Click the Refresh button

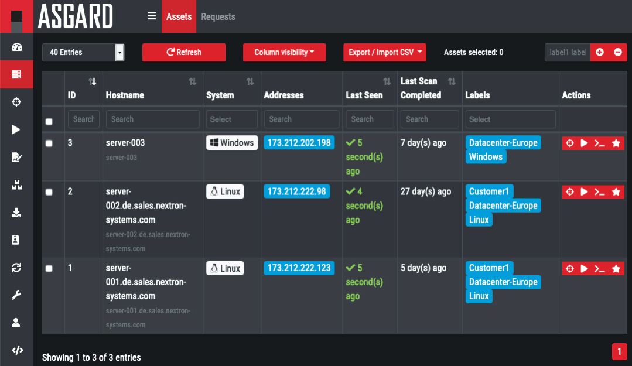(x=184, y=52)
